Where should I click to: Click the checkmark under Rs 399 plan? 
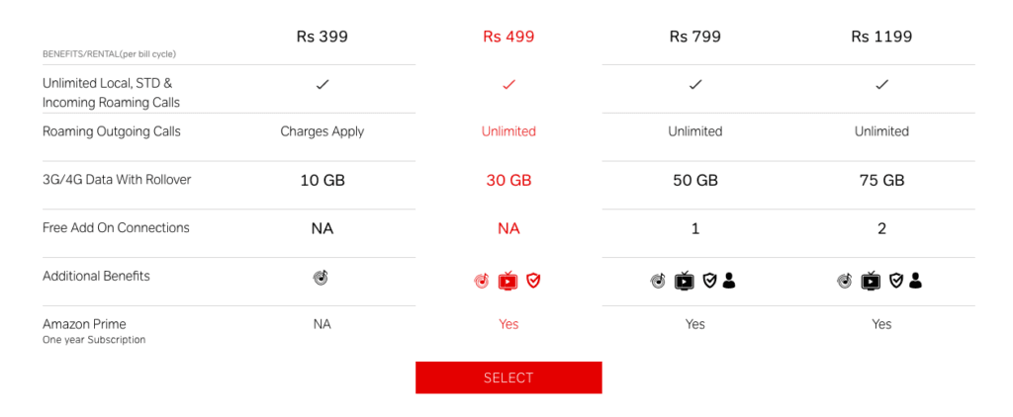tap(322, 85)
